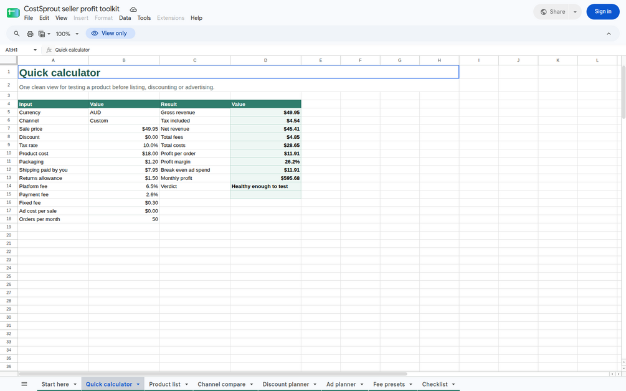The image size is (626, 391).
Task: Select the $595.68 monthly profit cell
Action: click(265, 178)
